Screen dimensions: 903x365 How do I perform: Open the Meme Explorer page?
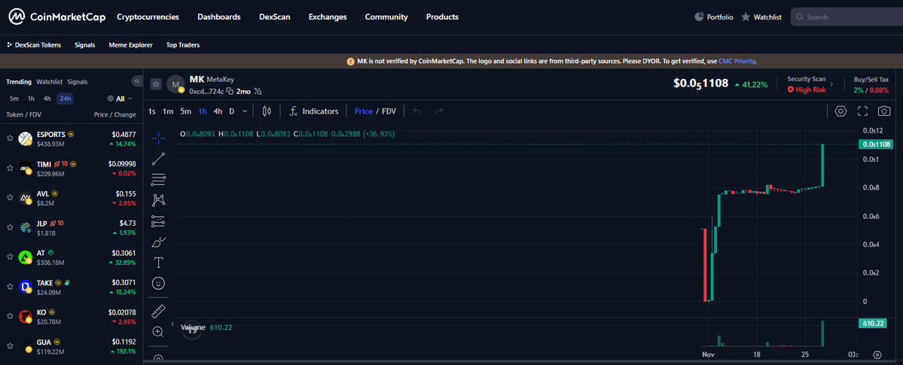pos(131,44)
